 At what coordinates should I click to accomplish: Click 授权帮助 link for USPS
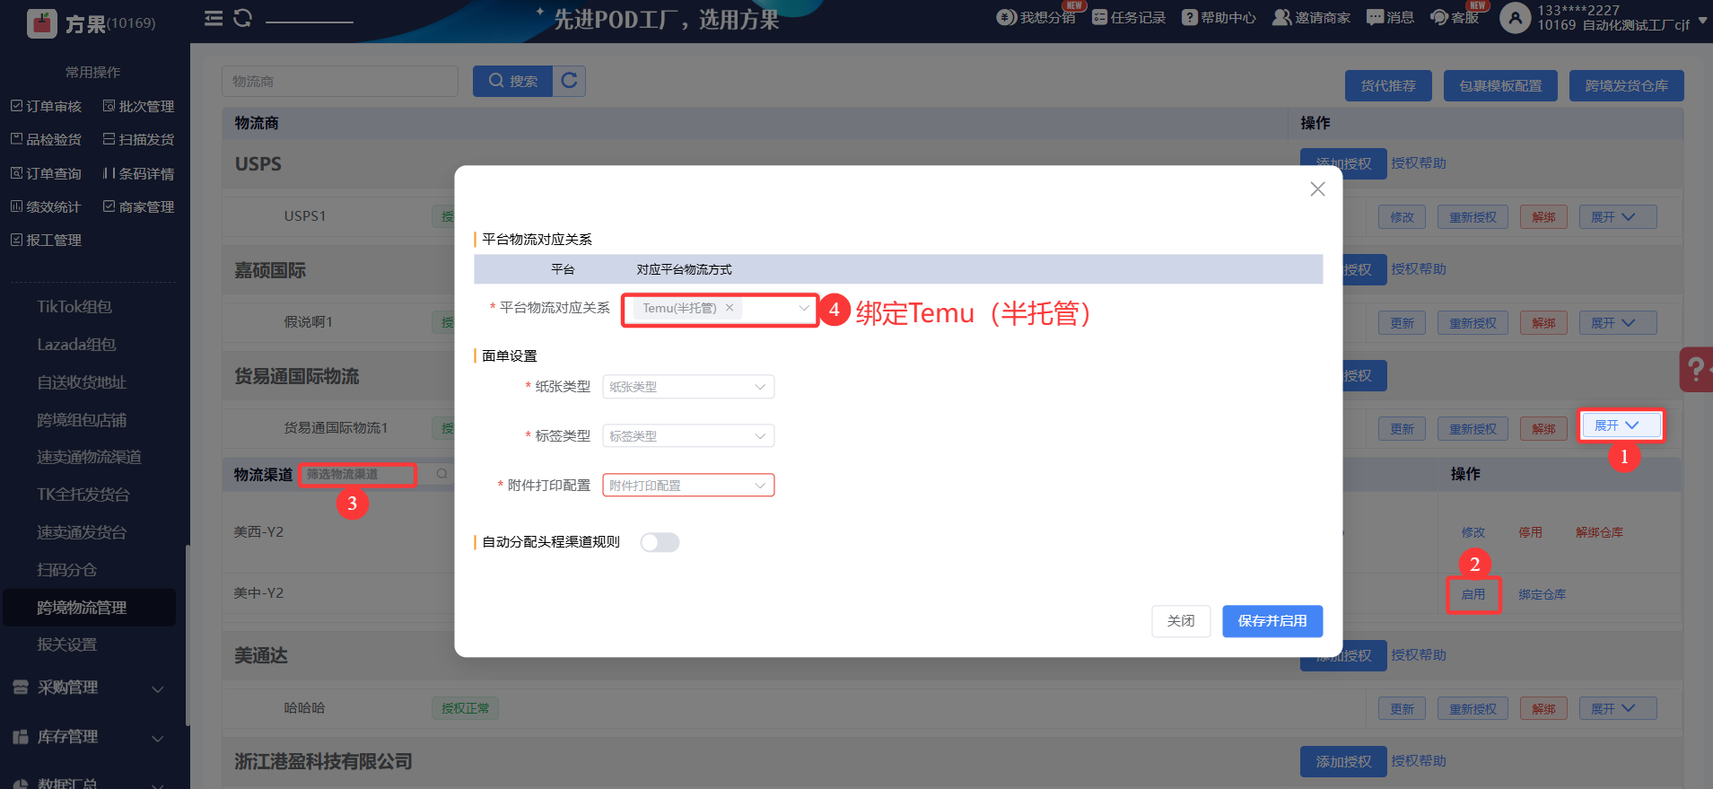point(1419,163)
